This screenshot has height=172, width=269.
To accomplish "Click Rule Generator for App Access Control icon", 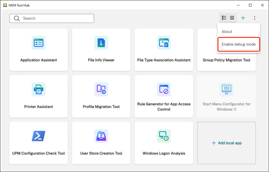I will click(x=164, y=89).
